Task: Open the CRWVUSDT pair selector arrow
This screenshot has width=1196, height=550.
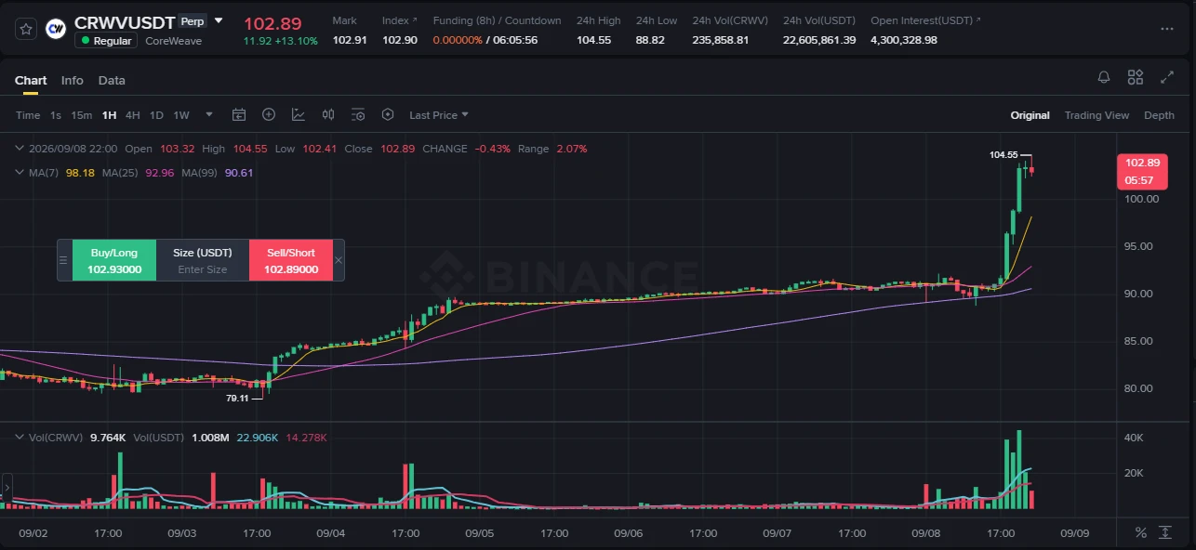Action: point(219,20)
